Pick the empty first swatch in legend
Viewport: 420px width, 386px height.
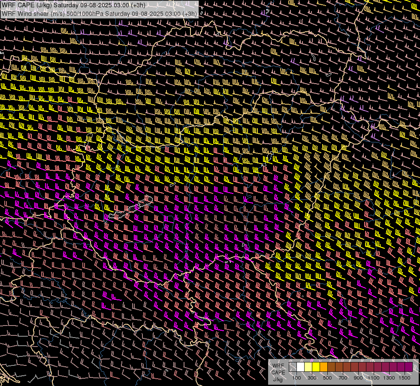[x=293, y=367]
